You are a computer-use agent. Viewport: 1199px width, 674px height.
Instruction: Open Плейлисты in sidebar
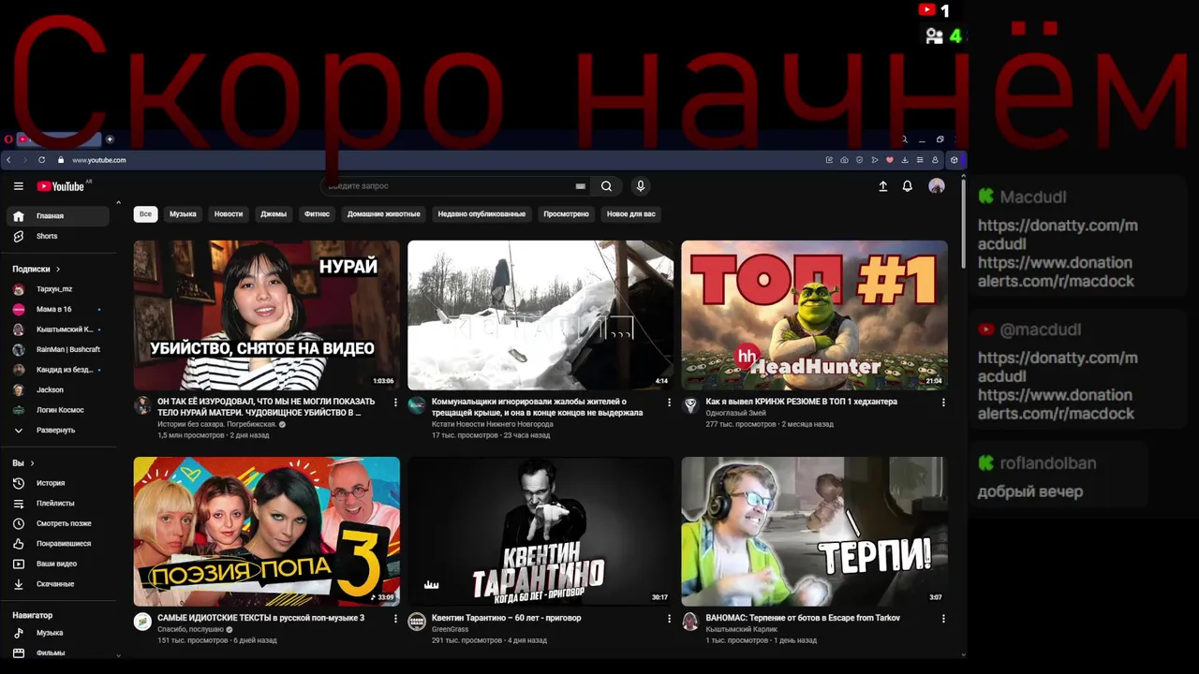point(58,504)
